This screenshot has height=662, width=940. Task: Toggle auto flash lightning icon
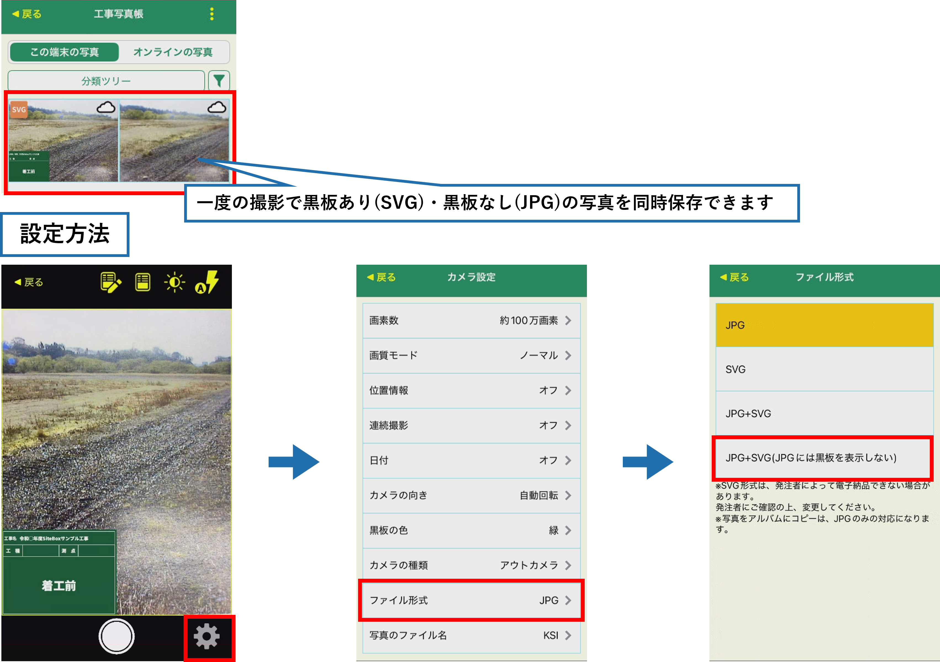207,282
